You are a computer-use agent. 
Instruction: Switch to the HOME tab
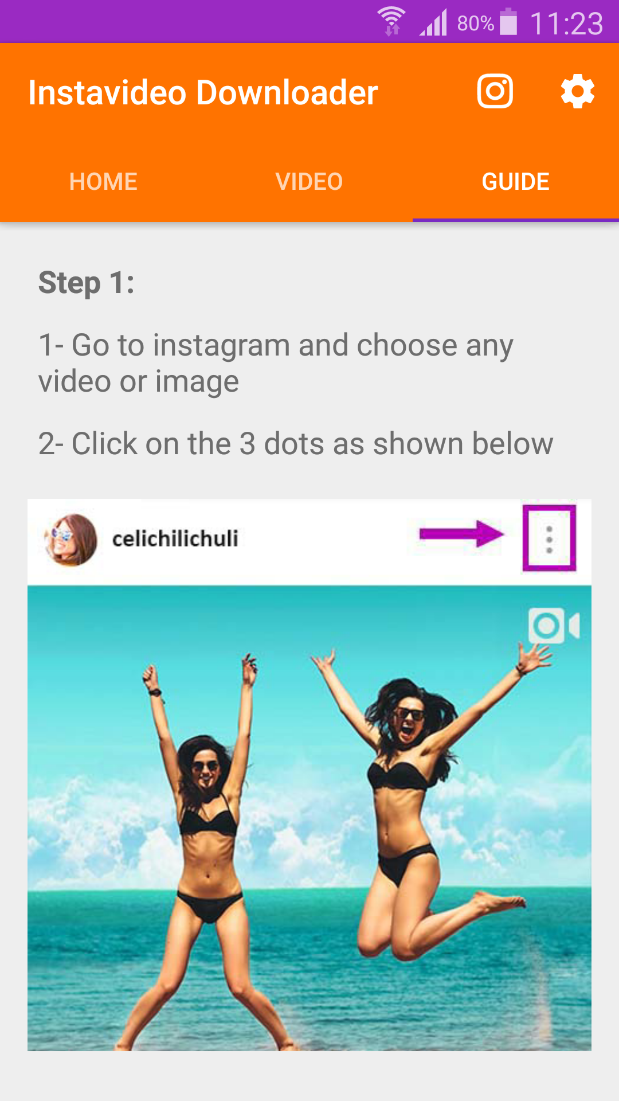click(x=103, y=182)
